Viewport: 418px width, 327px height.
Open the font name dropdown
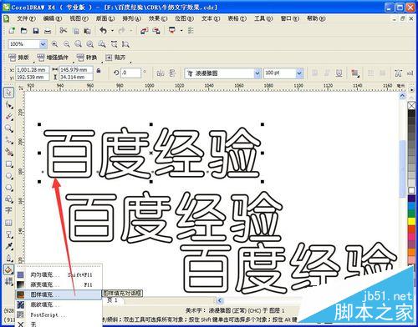pos(257,73)
